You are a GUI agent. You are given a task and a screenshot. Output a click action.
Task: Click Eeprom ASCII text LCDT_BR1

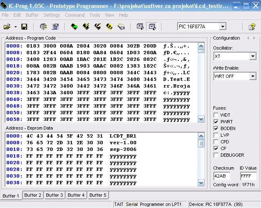tap(123, 136)
